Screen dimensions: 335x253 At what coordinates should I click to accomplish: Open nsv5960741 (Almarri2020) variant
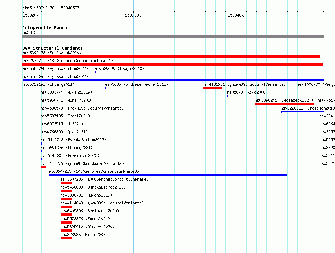(67, 100)
